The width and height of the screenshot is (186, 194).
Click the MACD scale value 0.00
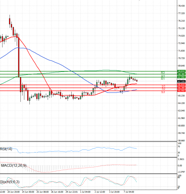click(x=180, y=165)
